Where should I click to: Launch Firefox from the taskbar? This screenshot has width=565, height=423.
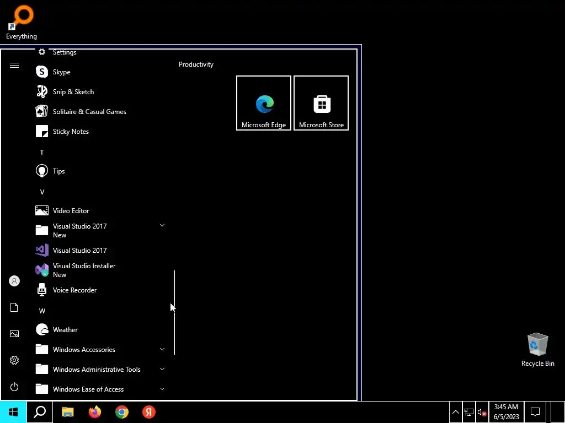(x=95, y=412)
